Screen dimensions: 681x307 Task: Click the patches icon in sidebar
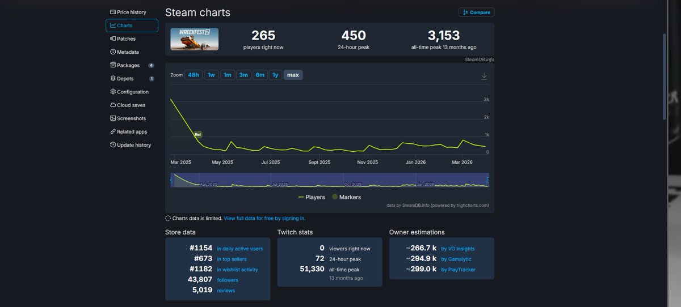coord(113,39)
